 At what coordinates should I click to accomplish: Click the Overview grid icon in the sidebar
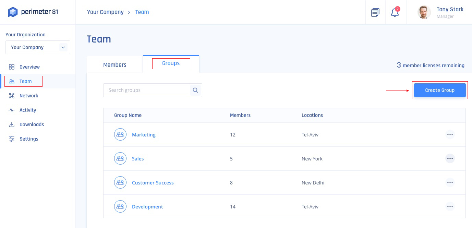click(x=12, y=67)
